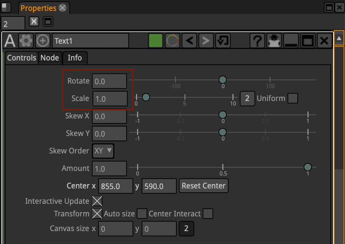
Task: Float the Properties pane via top-right icon
Action: [x=329, y=8]
